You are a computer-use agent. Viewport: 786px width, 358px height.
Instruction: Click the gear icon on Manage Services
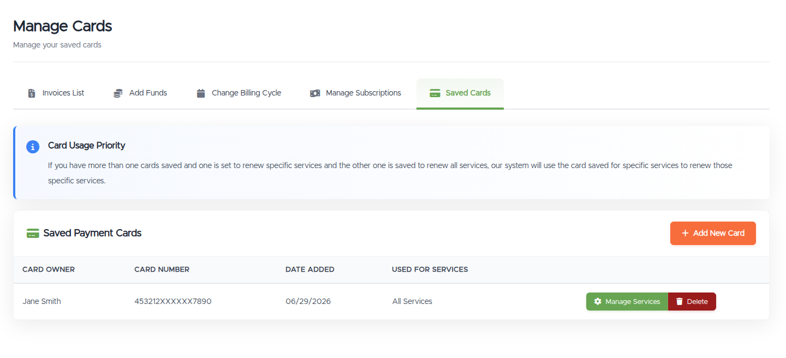point(598,302)
